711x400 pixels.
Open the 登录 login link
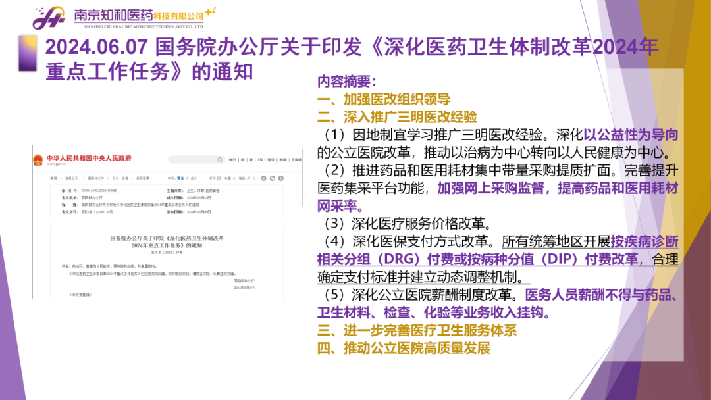click(271, 160)
